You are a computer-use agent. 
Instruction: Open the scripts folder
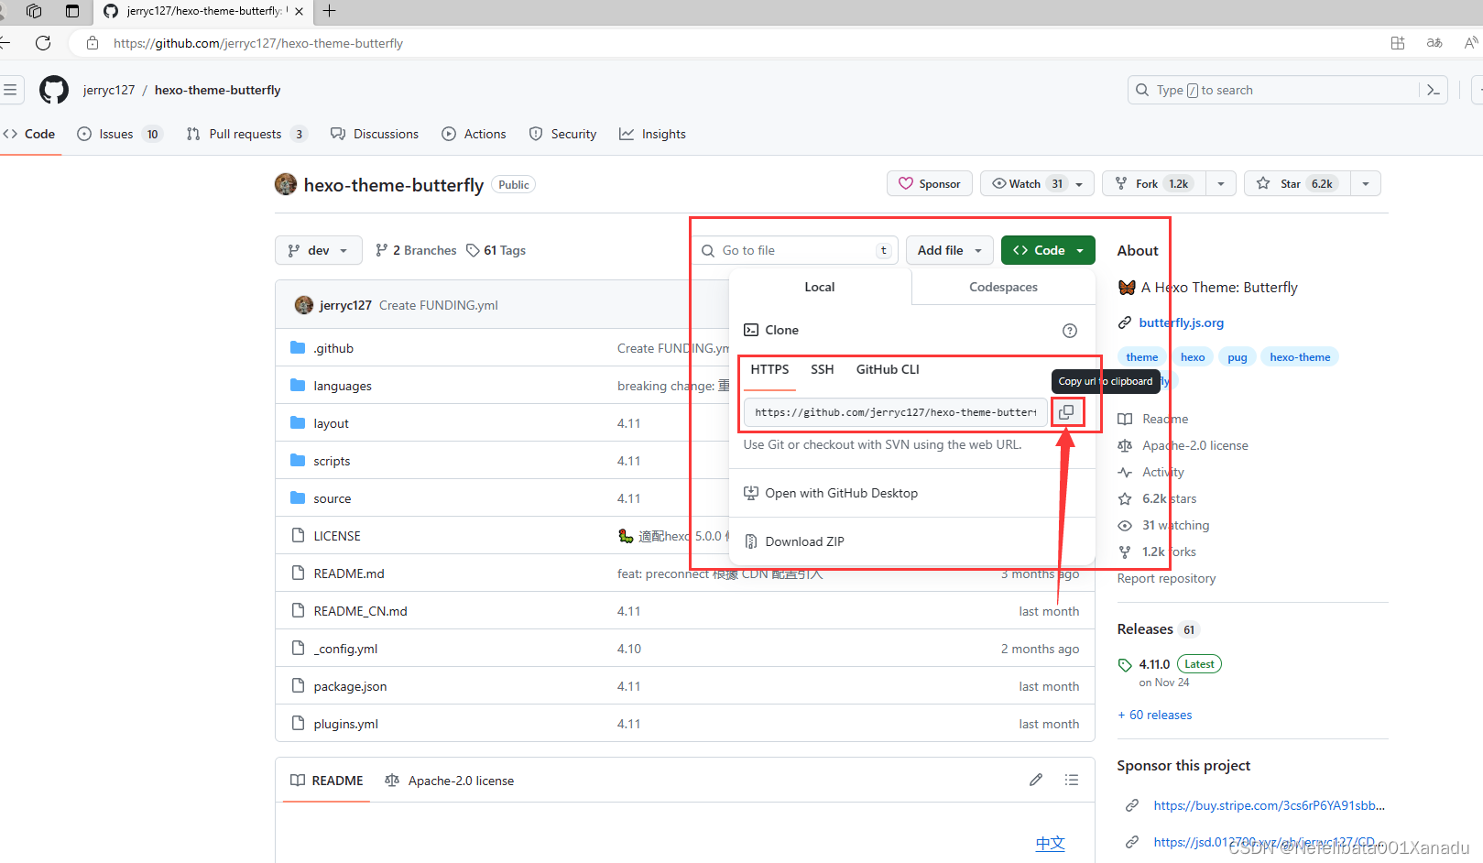[332, 461]
